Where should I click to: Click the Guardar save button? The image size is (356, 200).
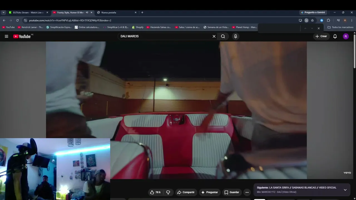coord(232,192)
